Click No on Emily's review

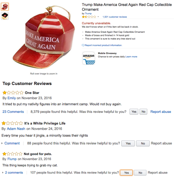click(143, 112)
